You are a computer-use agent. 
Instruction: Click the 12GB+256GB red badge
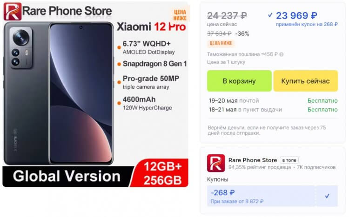coord(162,173)
